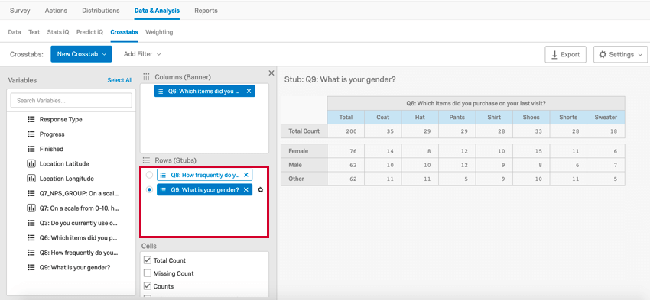This screenshot has width=650, height=300.
Task: Click the Q7 scale chart icon
Action: point(31,208)
